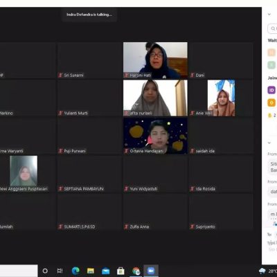Collapse the chat section using its chevron

pos(269,143)
